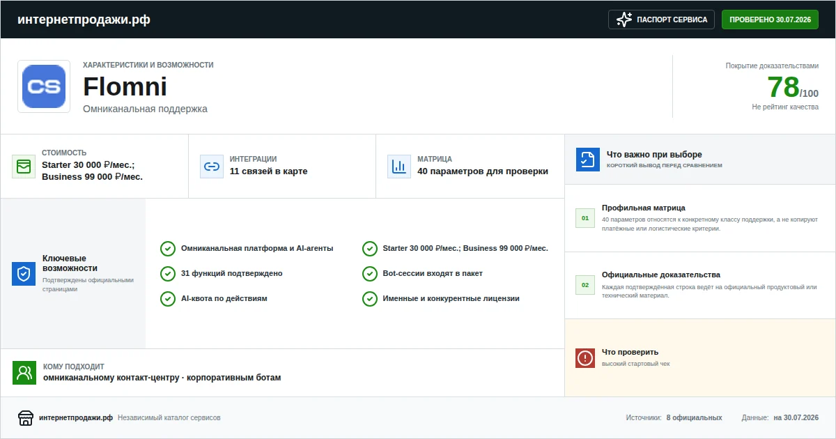Click the 40 параметров для проверки text

tap(483, 171)
